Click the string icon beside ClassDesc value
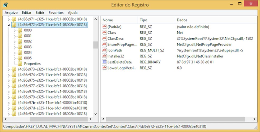Viewport: 260px width, 132px height. tap(104, 38)
